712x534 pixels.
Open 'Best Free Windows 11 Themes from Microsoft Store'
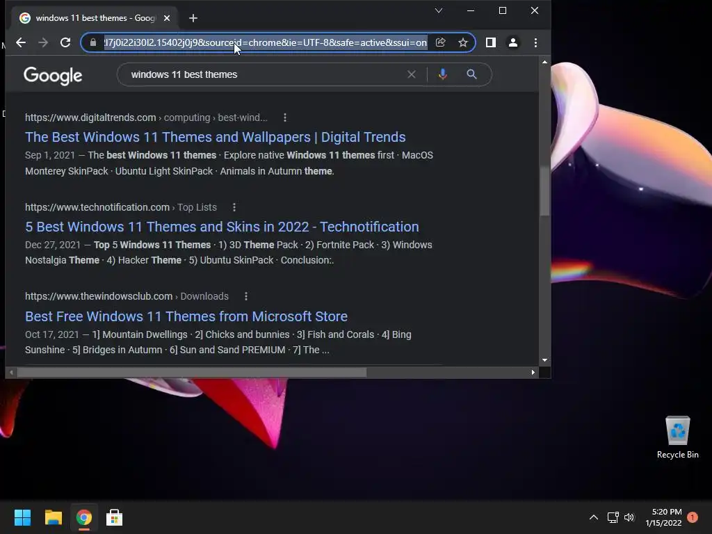pyautogui.click(x=186, y=316)
